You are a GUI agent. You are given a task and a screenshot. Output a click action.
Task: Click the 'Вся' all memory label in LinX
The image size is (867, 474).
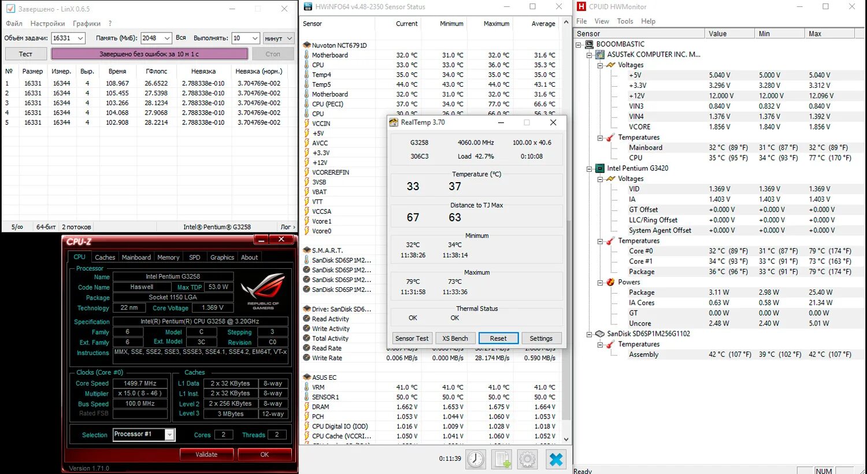point(181,38)
